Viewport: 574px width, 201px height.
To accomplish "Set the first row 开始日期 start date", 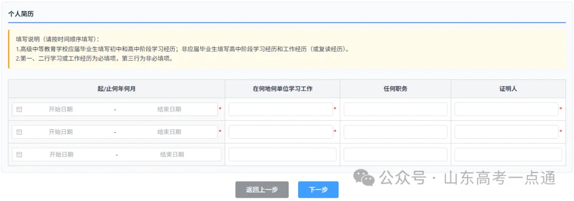I will point(61,109).
